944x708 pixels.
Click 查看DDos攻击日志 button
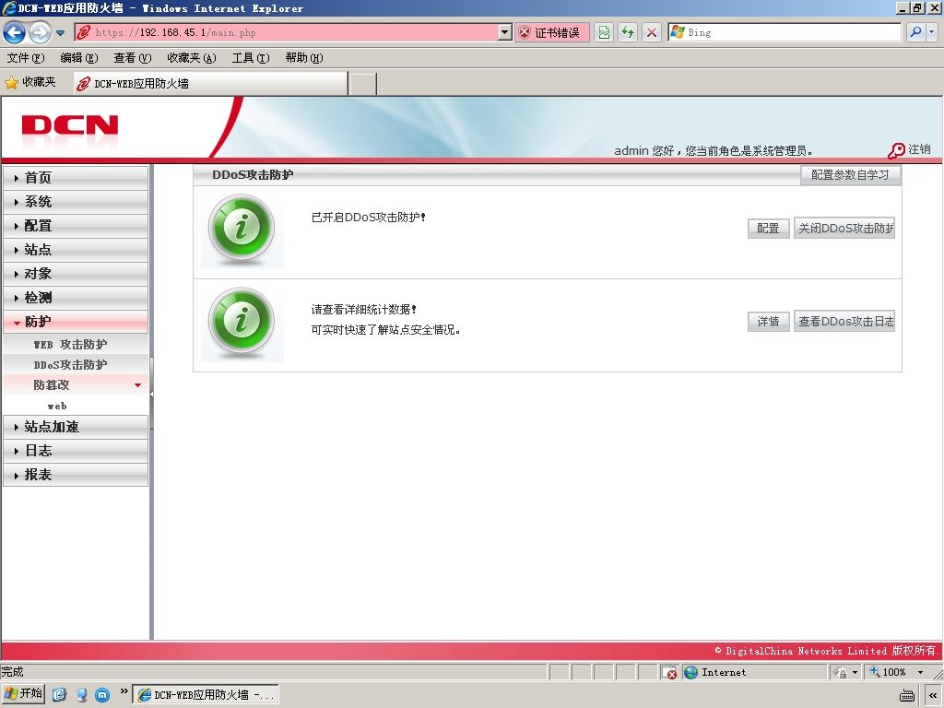pyautogui.click(x=844, y=322)
